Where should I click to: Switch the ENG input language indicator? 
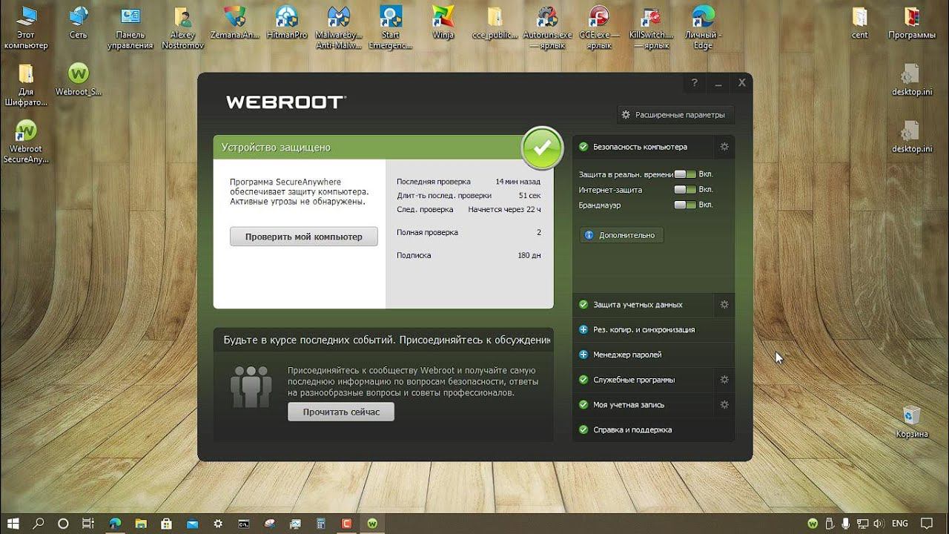900,524
